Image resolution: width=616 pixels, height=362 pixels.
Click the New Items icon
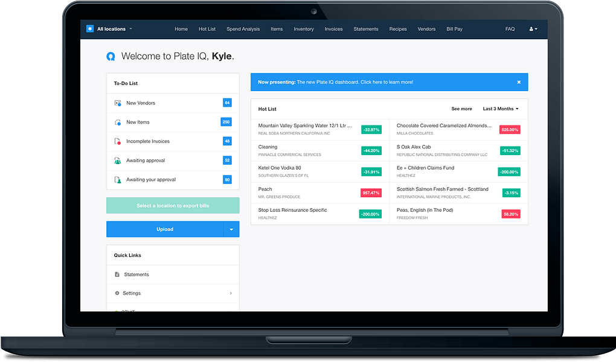coord(118,122)
